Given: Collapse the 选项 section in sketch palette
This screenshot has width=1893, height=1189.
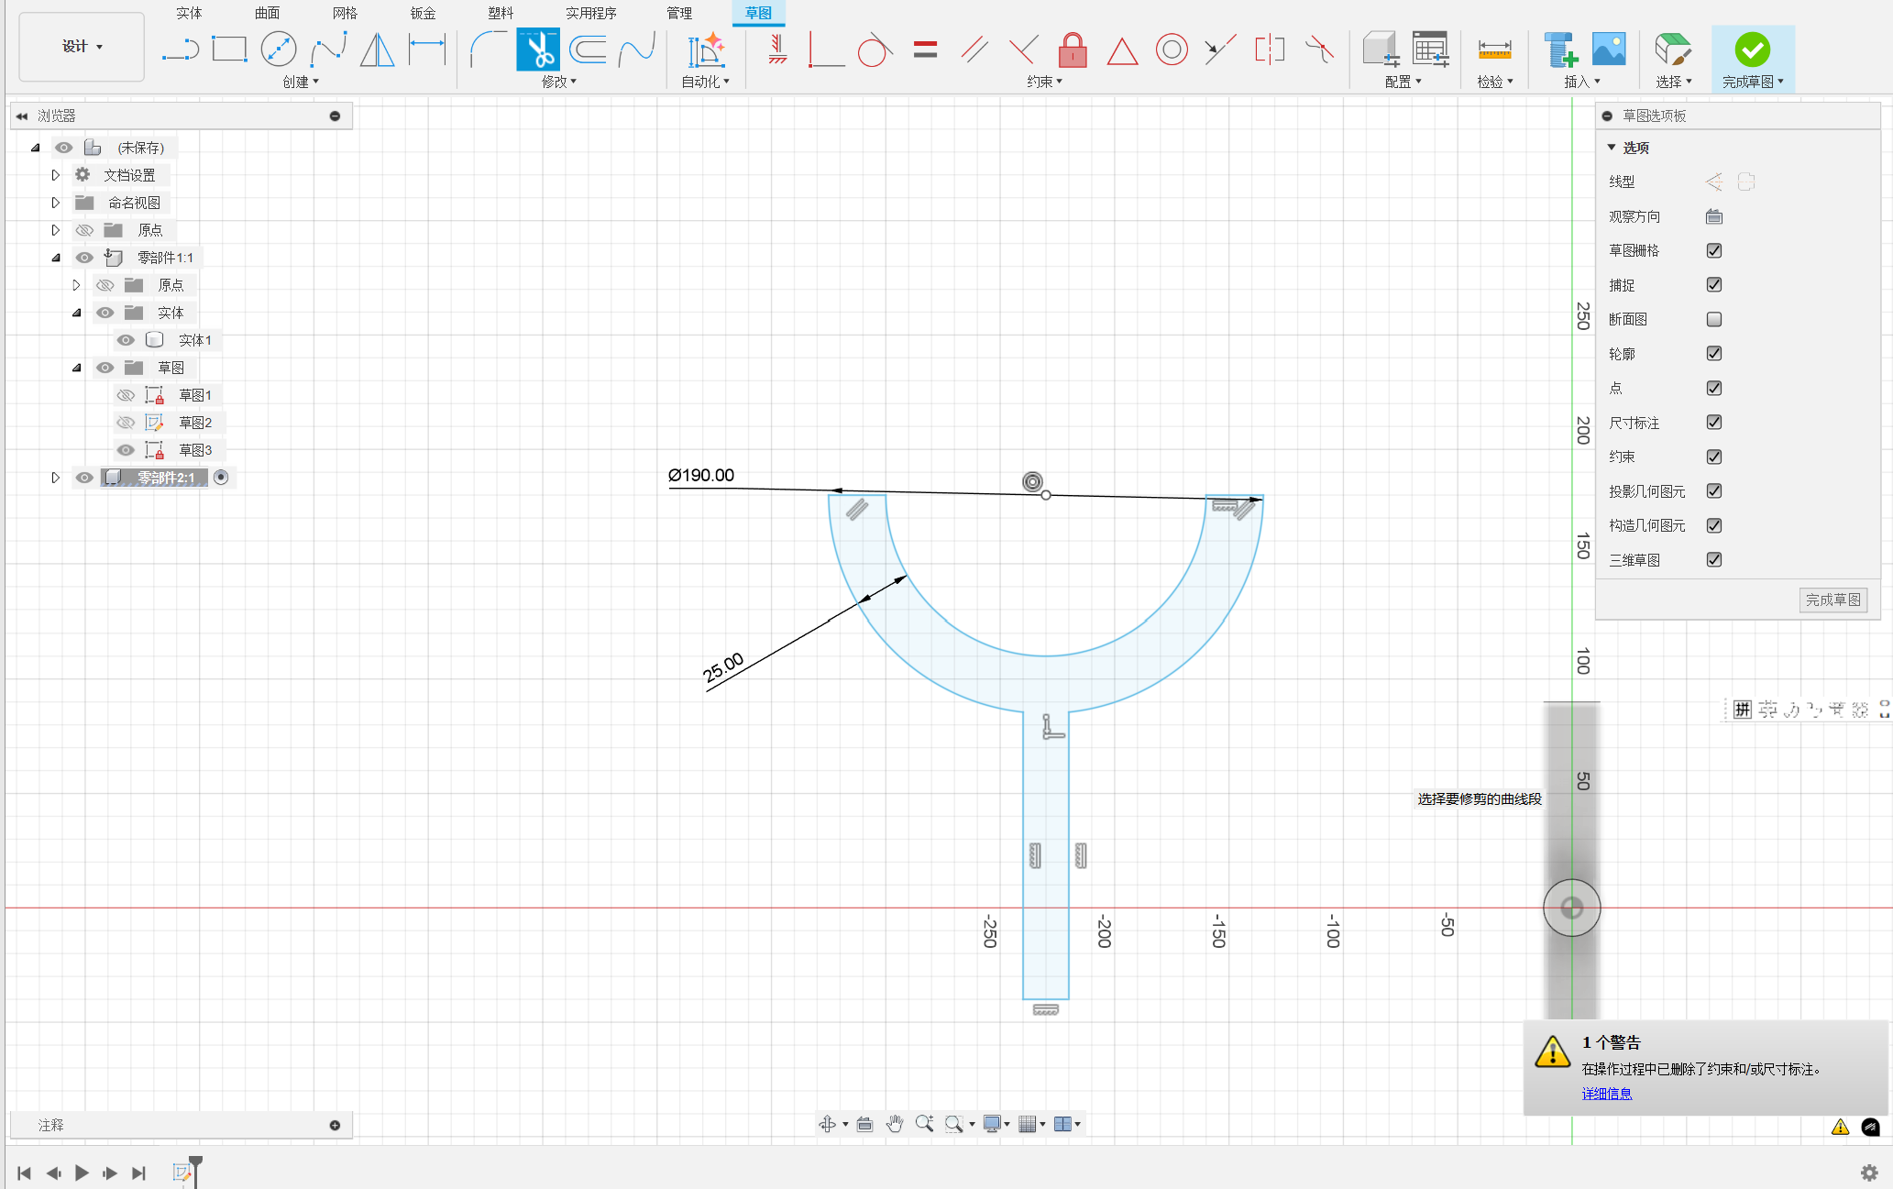Looking at the screenshot, I should tap(1612, 147).
